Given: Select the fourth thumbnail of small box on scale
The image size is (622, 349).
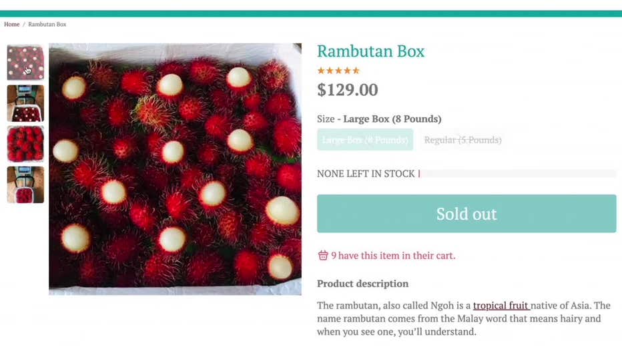Looking at the screenshot, I should pyautogui.click(x=25, y=184).
